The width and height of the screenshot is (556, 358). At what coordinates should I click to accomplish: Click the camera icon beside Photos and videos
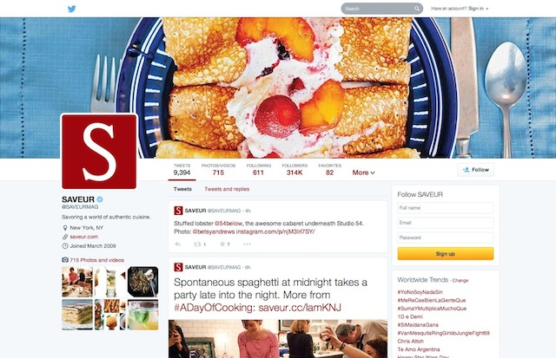point(65,260)
